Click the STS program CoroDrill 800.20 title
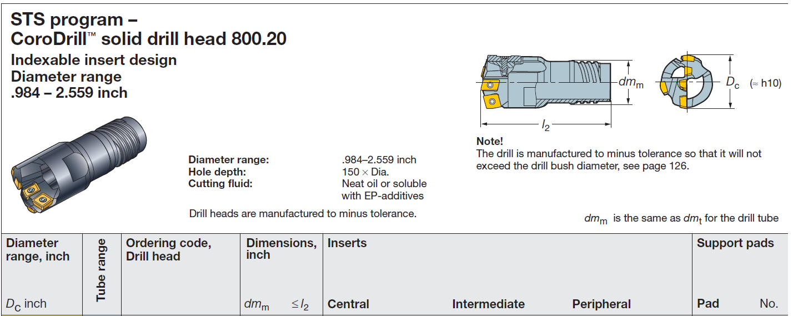This screenshot has height=316, width=793. 148,29
